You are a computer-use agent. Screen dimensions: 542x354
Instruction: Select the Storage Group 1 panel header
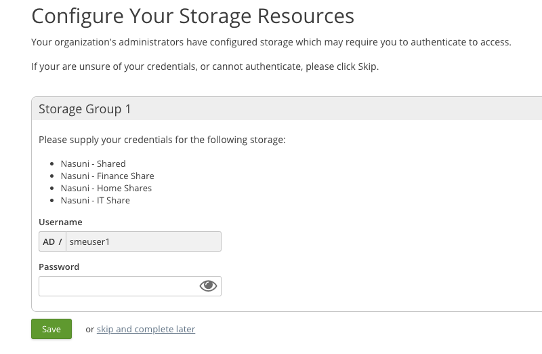click(85, 109)
